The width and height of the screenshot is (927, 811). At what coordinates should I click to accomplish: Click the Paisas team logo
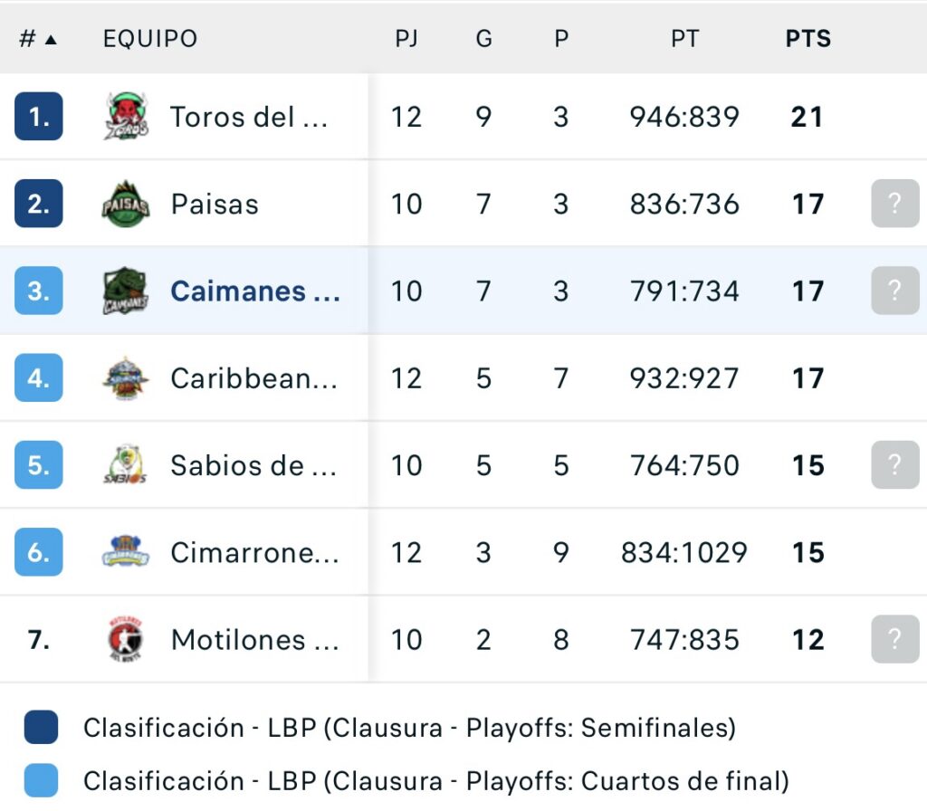click(126, 205)
